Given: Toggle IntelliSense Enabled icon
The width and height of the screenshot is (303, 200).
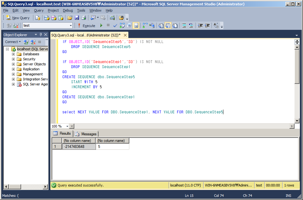Looking at the screenshot, I should 136,25.
